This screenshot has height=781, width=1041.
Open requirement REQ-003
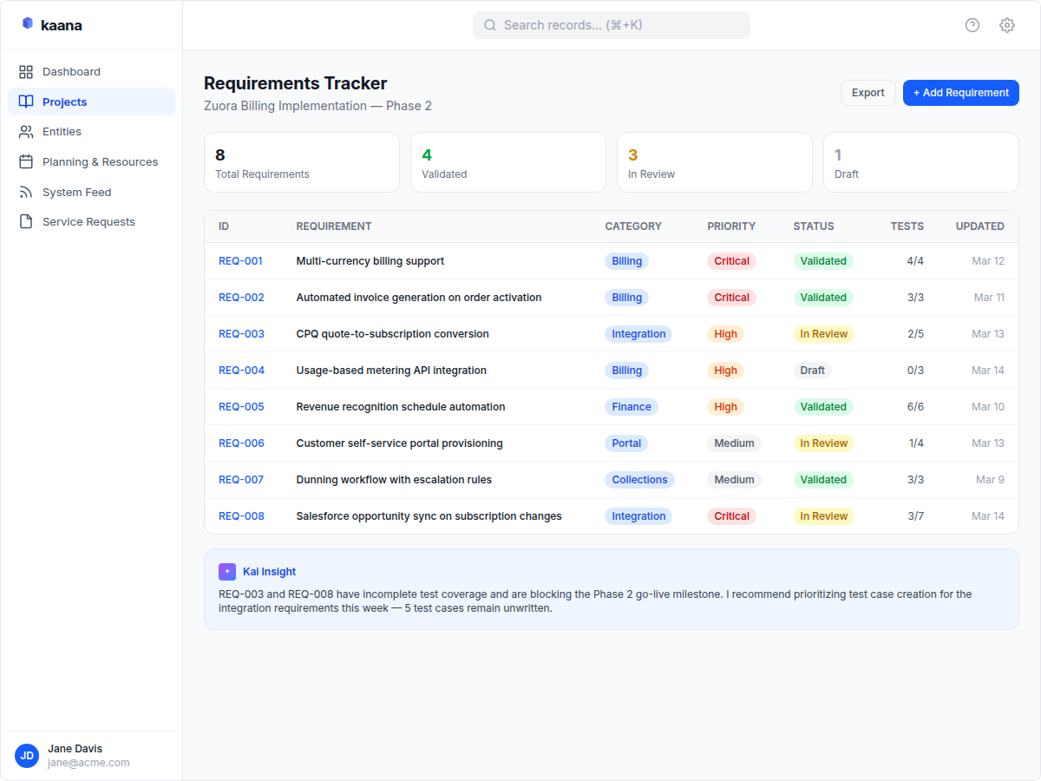240,333
